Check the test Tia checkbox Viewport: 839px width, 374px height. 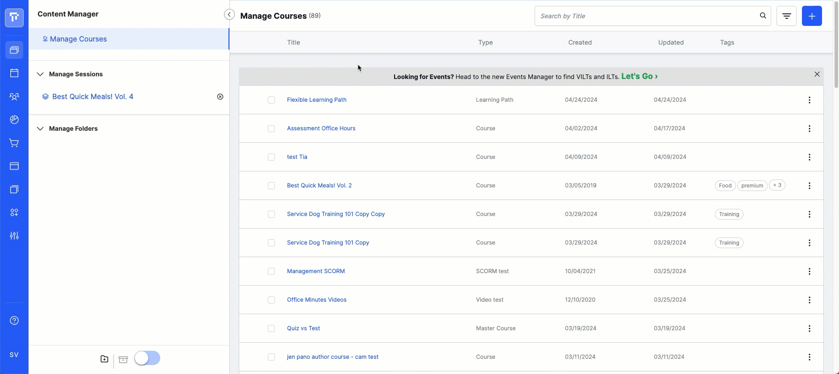coord(271,157)
